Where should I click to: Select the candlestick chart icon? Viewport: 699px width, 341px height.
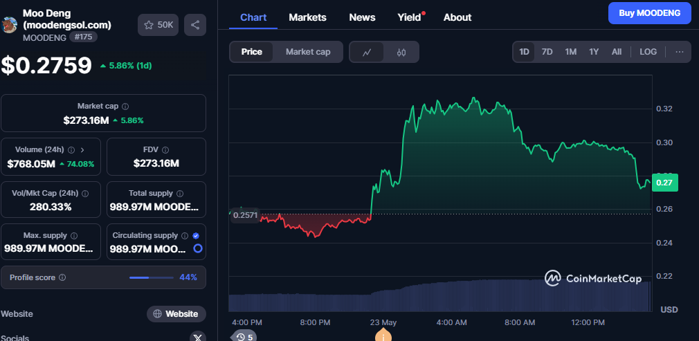click(x=401, y=52)
